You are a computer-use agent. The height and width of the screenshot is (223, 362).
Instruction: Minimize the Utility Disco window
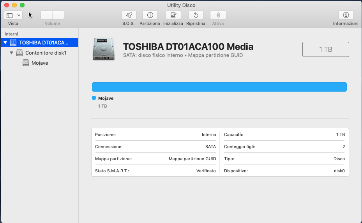pos(14,5)
